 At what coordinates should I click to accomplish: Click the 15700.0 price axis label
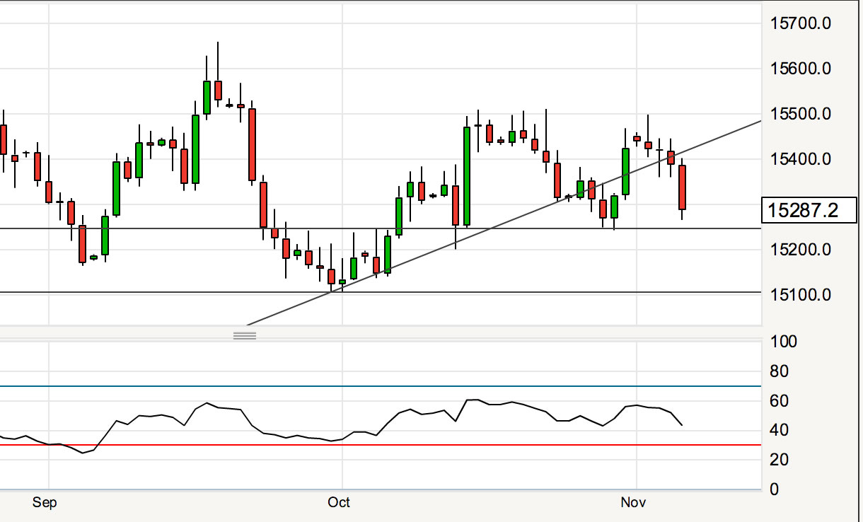[800, 24]
